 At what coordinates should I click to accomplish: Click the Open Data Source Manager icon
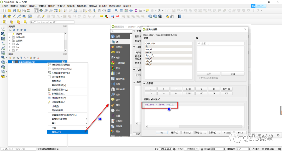click(4, 16)
